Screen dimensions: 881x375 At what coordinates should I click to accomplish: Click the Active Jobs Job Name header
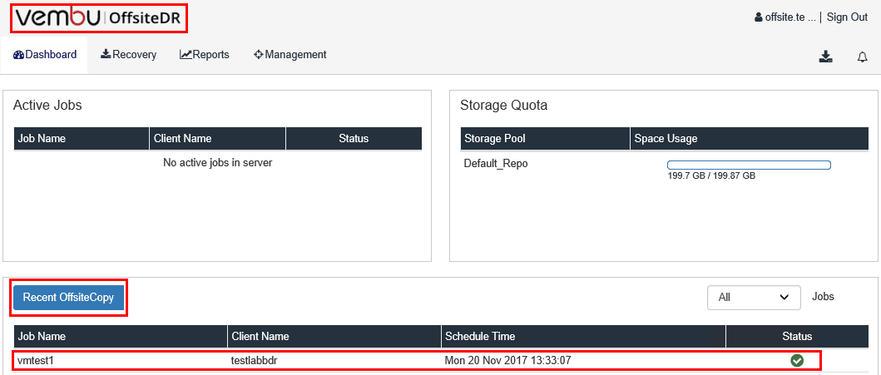pyautogui.click(x=82, y=139)
